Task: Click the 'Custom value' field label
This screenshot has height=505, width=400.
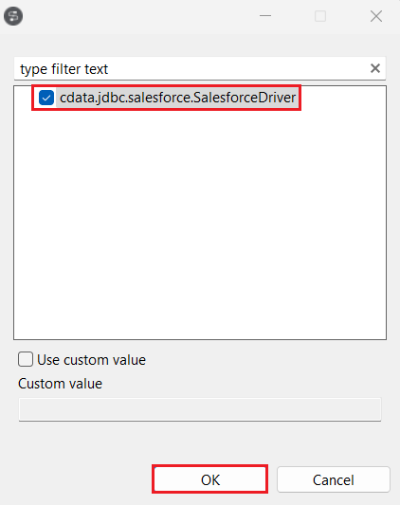Action: (x=61, y=384)
